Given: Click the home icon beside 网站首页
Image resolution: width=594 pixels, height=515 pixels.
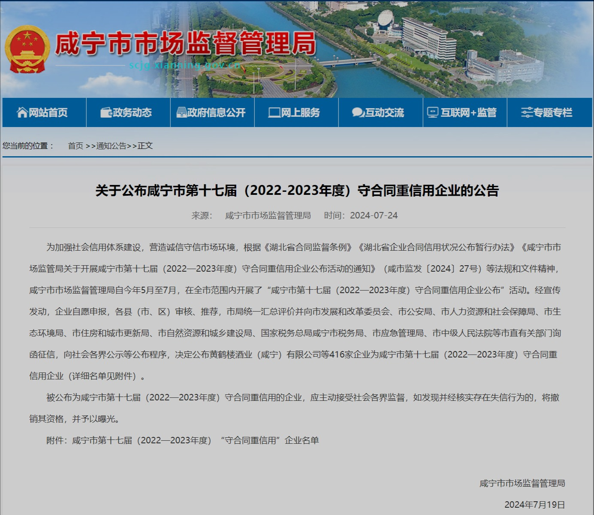Looking at the screenshot, I should click(x=22, y=112).
